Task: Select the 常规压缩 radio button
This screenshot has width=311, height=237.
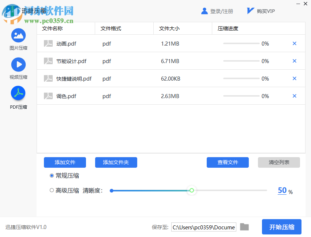Action: pyautogui.click(x=52, y=175)
